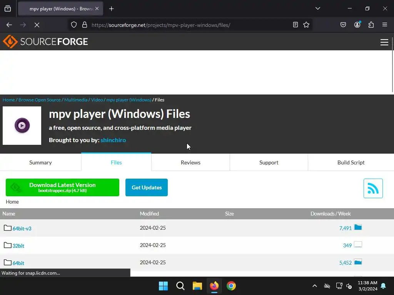
Task: Open the Reviews tab
Action: coord(190,162)
